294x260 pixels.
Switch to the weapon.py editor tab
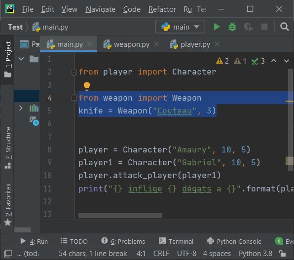tap(131, 44)
